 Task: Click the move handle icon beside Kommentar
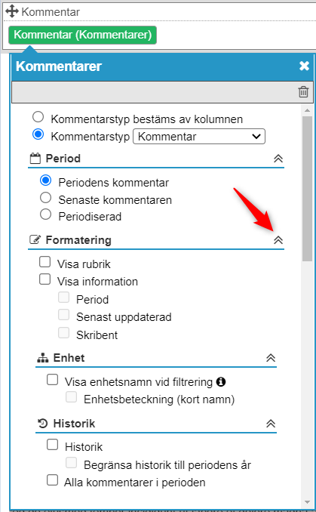pyautogui.click(x=12, y=11)
